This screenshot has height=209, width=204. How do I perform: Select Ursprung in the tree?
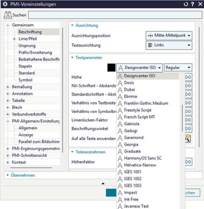pyautogui.click(x=27, y=45)
